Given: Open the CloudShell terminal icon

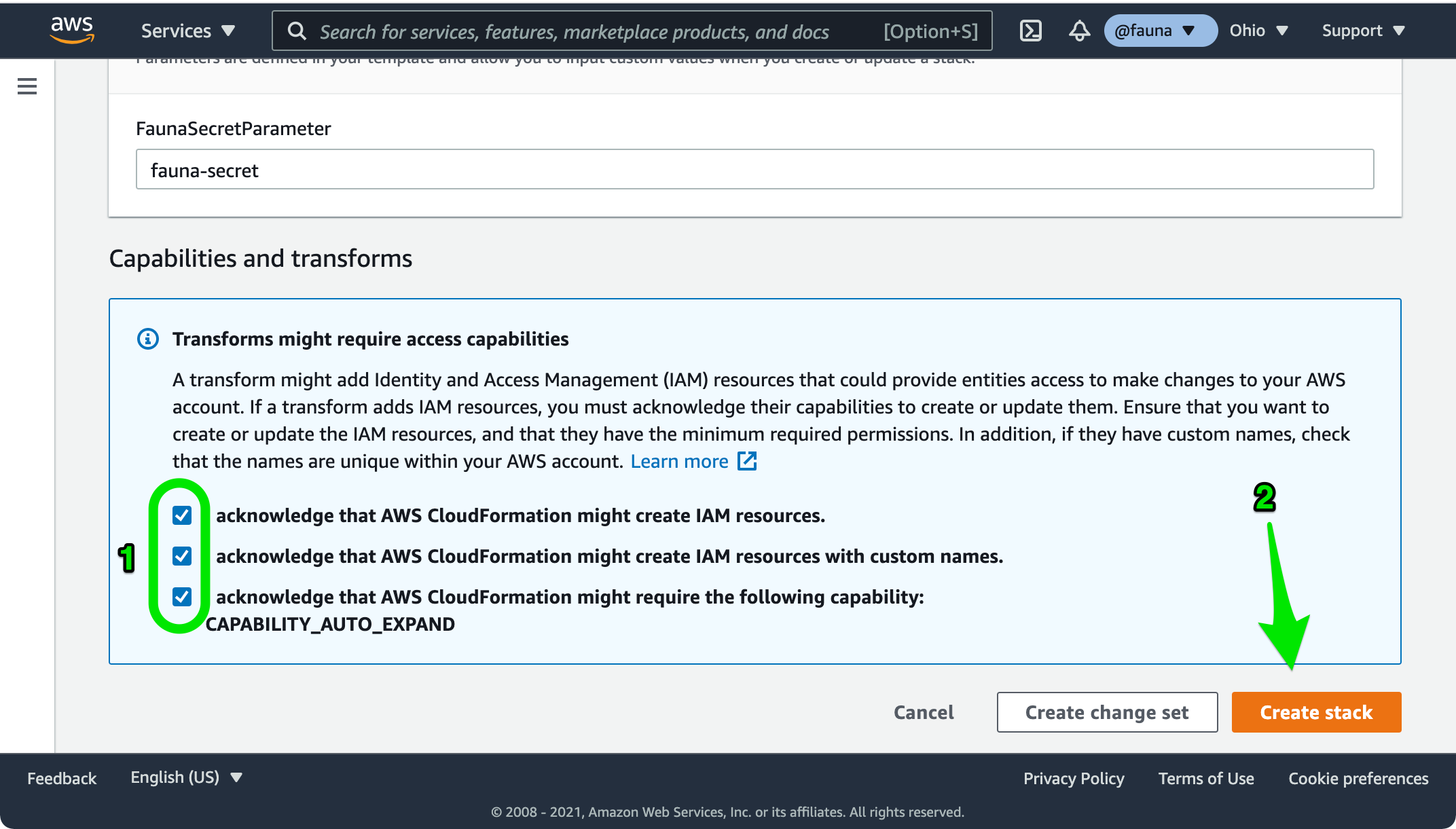Looking at the screenshot, I should [x=1030, y=31].
